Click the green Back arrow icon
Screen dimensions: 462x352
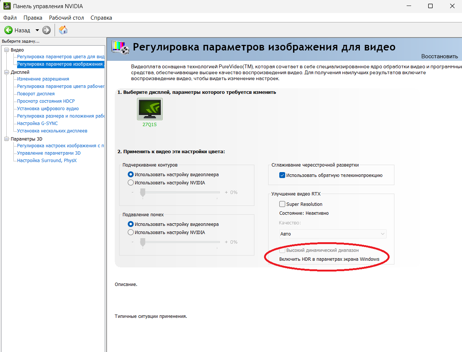(9, 30)
